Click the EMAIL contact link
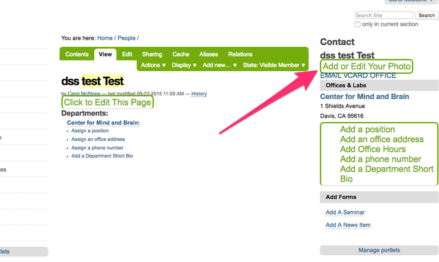Image resolution: width=439 pixels, height=262 pixels. 331,75
